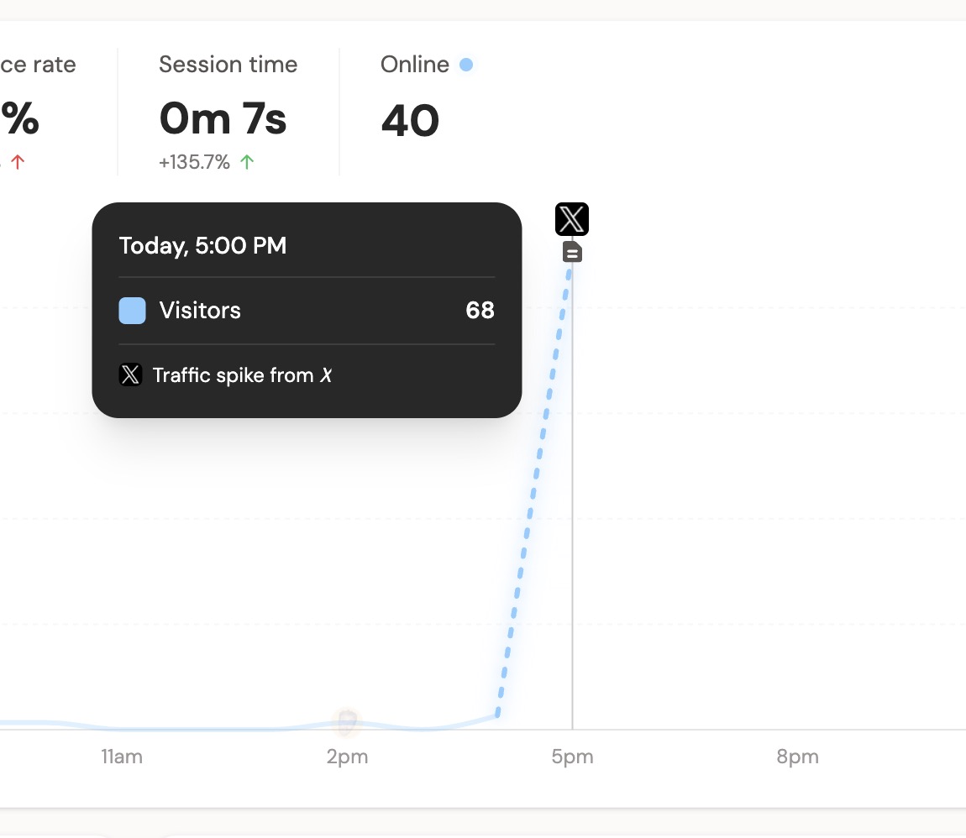
Task: Click the small X icon inside the tooltip
Action: 130,374
